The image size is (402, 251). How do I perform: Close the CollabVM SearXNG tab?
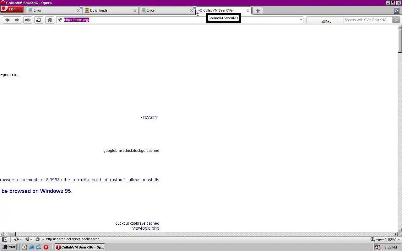[248, 10]
